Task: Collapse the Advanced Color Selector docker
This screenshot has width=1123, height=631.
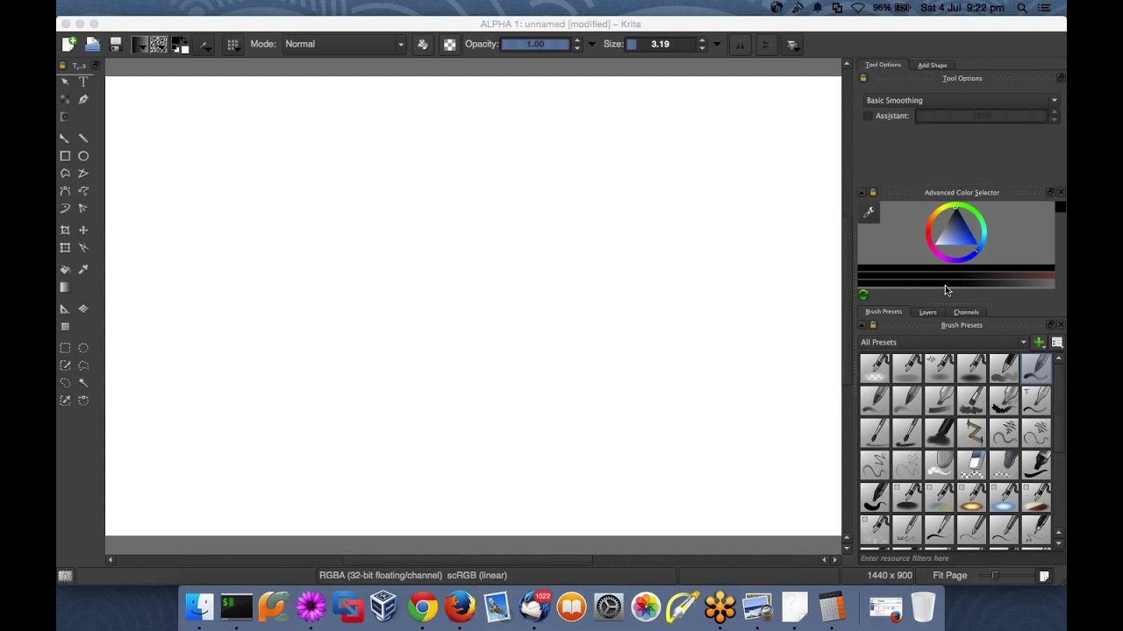Action: point(862,192)
